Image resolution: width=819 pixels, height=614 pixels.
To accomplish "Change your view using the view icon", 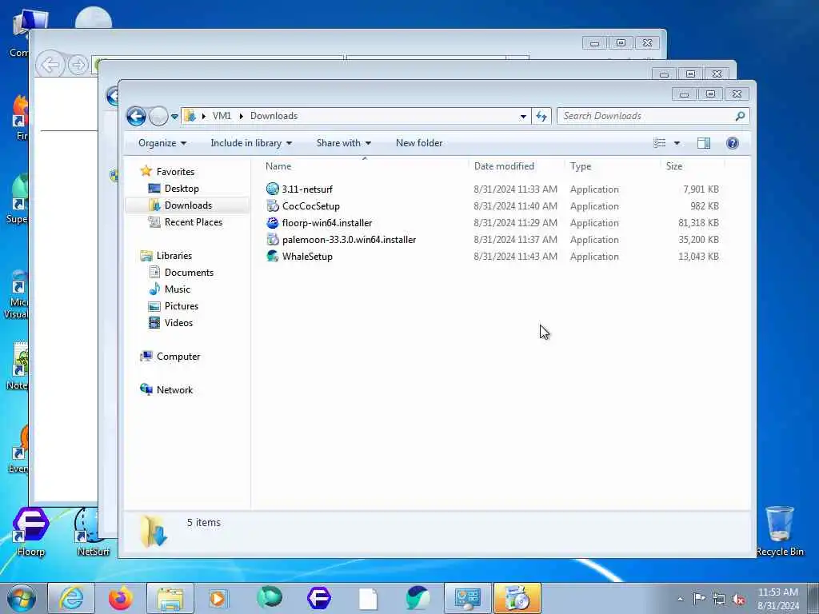I will click(660, 143).
